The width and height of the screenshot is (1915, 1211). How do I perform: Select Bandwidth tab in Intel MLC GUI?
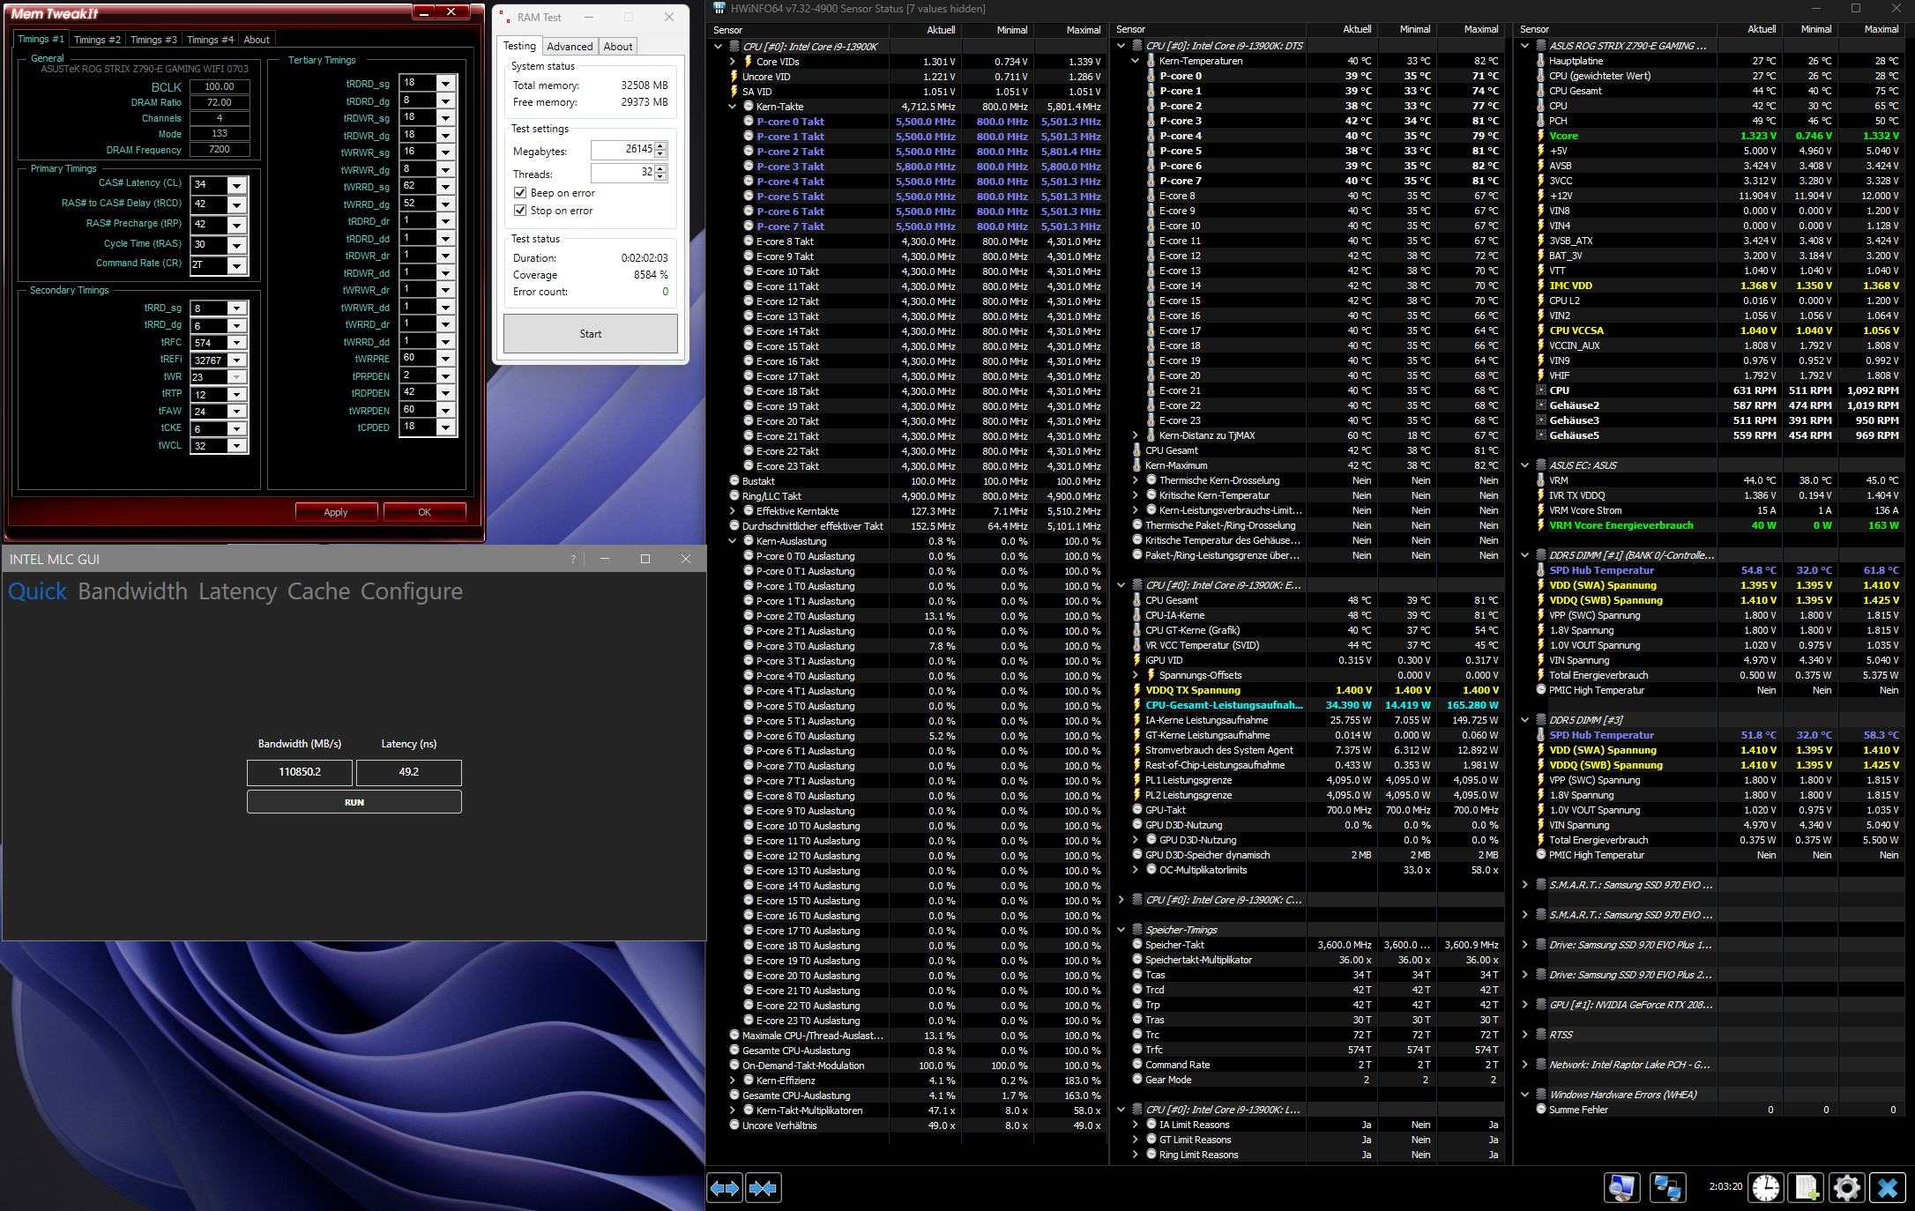[132, 591]
